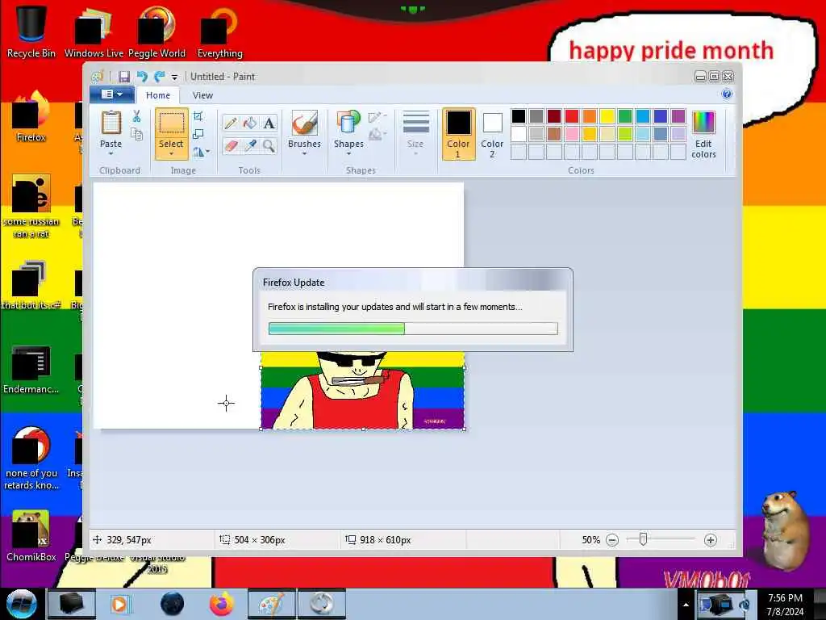Pick the green color swatch
This screenshot has width=826, height=620.
625,116
